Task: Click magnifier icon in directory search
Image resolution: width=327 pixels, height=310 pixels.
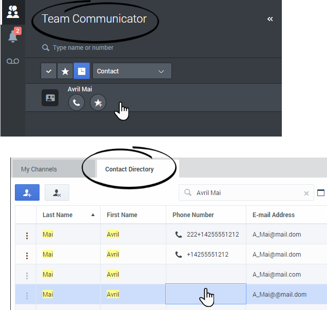Action: point(188,192)
